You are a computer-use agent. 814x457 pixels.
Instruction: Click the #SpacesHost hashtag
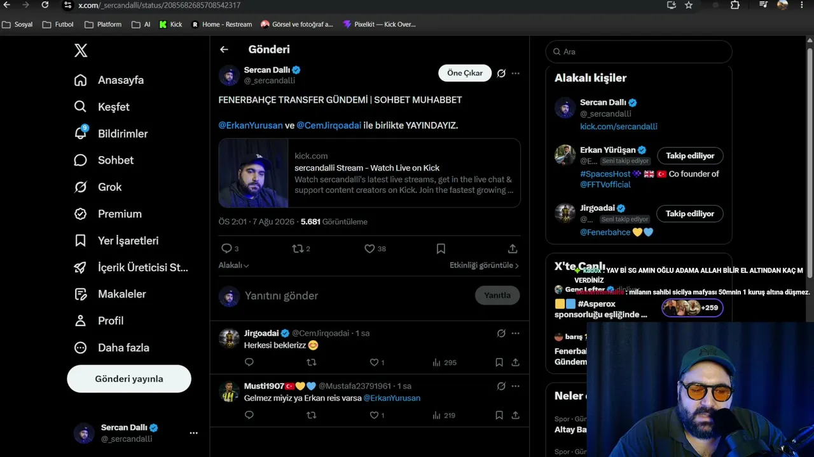click(x=605, y=174)
